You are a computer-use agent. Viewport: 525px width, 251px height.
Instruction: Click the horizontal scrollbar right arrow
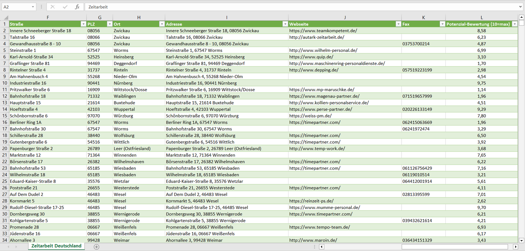click(515, 247)
